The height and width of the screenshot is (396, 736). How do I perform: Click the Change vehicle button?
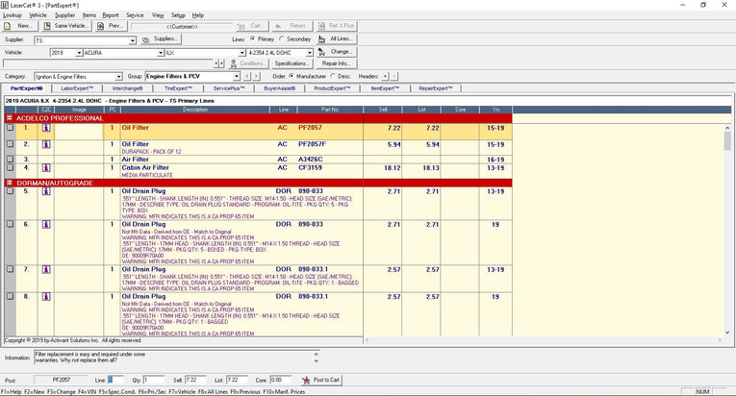[x=341, y=52]
